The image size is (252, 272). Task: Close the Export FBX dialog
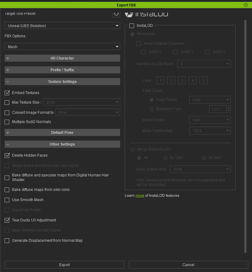(x=246, y=5)
